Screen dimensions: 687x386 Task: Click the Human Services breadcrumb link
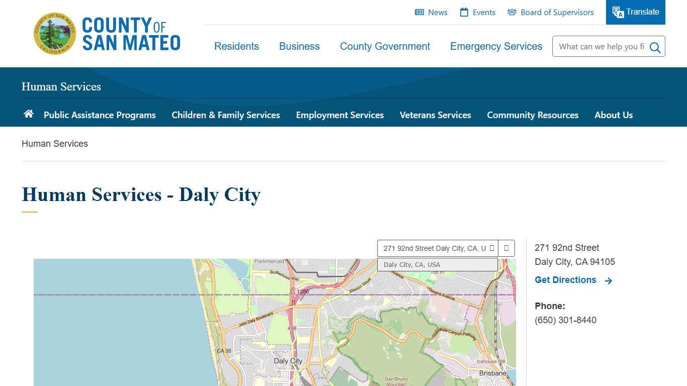(x=54, y=144)
